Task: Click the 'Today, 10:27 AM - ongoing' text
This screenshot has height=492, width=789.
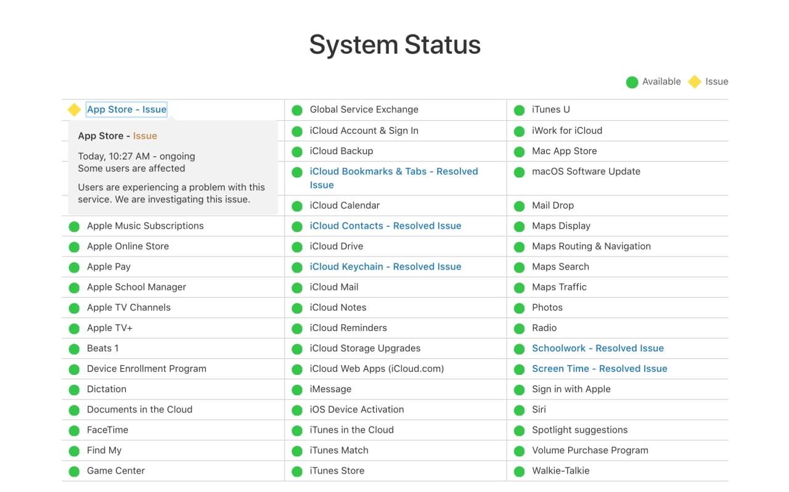Action: point(136,156)
